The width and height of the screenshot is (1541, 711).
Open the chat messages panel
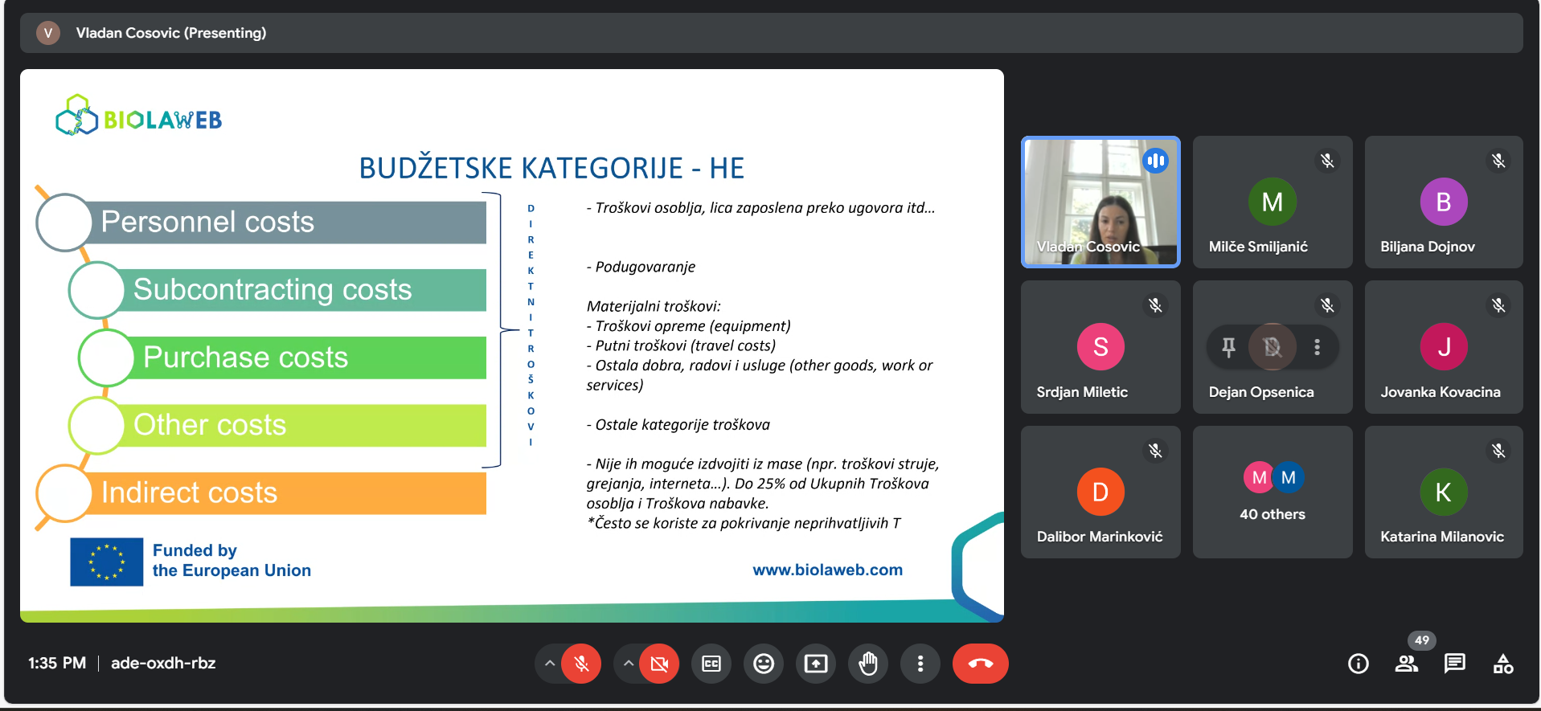click(x=1454, y=664)
